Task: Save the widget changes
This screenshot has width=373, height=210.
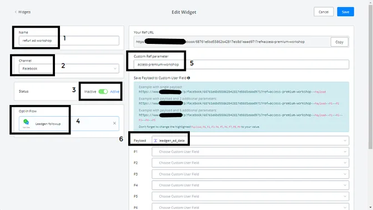Action: 345,12
